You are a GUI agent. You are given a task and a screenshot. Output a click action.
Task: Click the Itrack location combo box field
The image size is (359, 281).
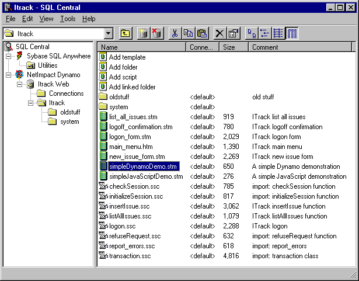[58, 34]
